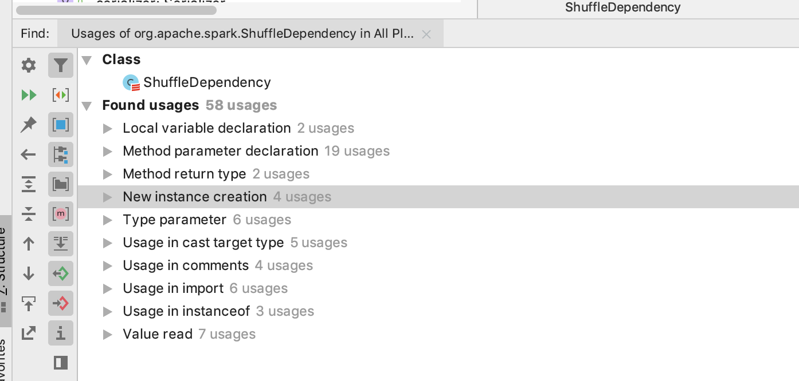Viewport: 799px width, 381px height.
Task: Click Expand All icon in toolbar
Action: point(29,184)
